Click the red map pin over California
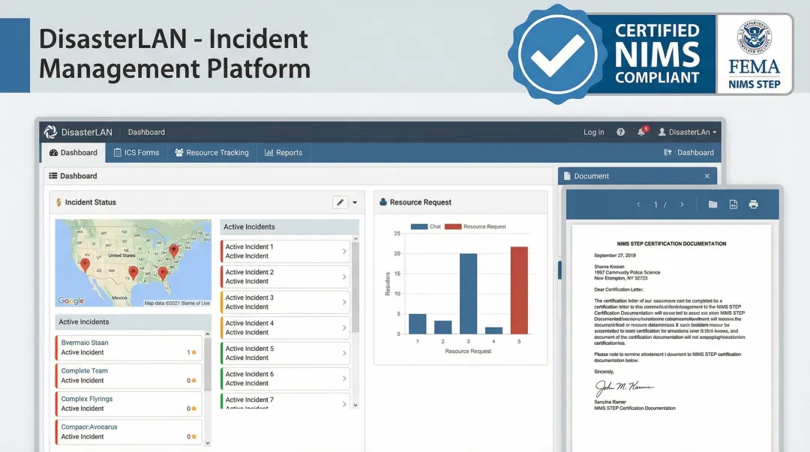The height and width of the screenshot is (452, 810). (85, 264)
